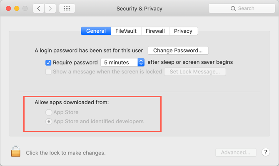The image size is (279, 166).
Task: Close the Security & Privacy window
Action: (x=9, y=8)
